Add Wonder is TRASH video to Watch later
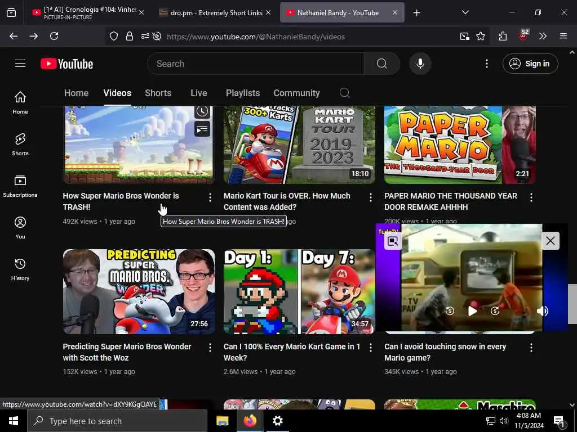 pyautogui.click(x=202, y=111)
